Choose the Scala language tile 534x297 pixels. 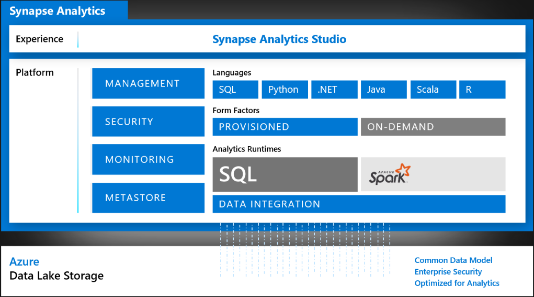[433, 90]
